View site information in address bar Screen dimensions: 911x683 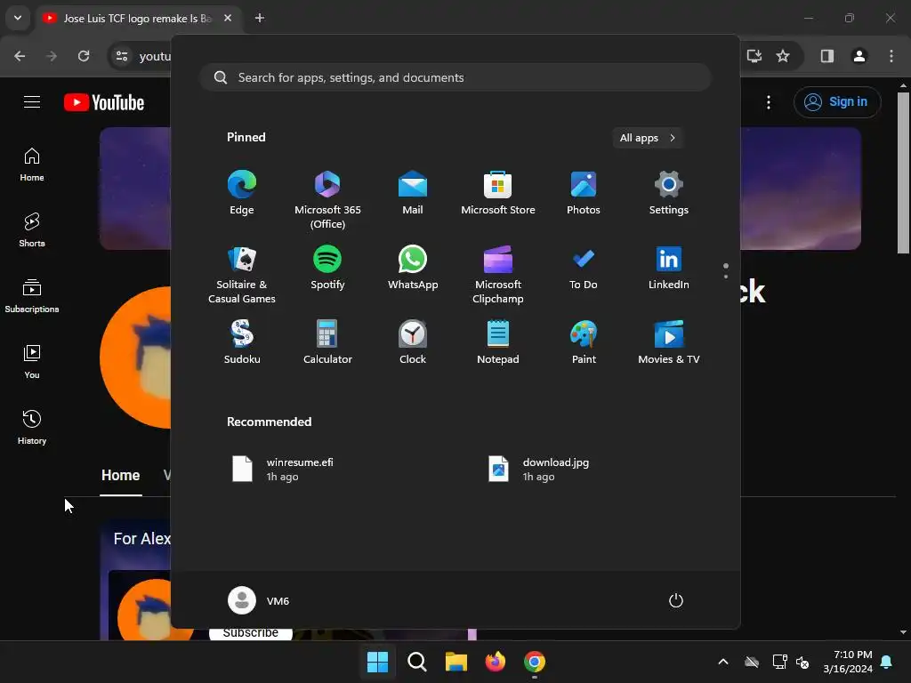coord(122,56)
